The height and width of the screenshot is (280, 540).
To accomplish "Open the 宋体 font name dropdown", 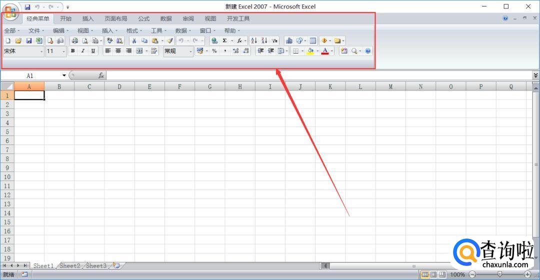I will 41,51.
